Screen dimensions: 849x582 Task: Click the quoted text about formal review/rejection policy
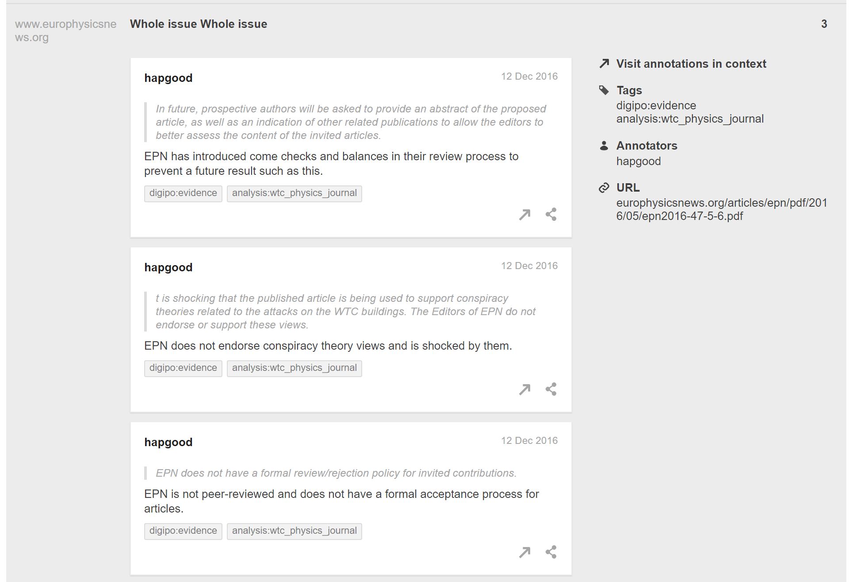[x=336, y=473]
